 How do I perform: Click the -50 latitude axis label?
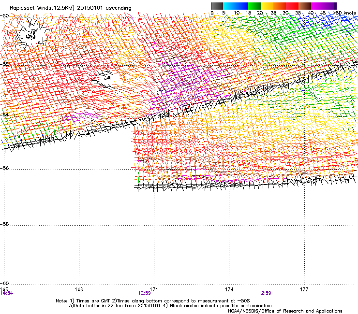tap(4, 16)
